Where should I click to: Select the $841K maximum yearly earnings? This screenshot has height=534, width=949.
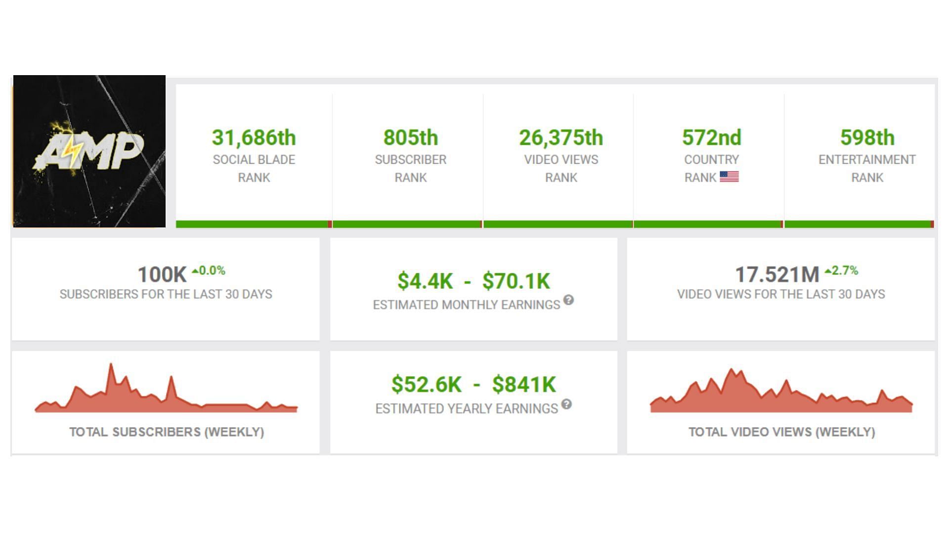[524, 385]
